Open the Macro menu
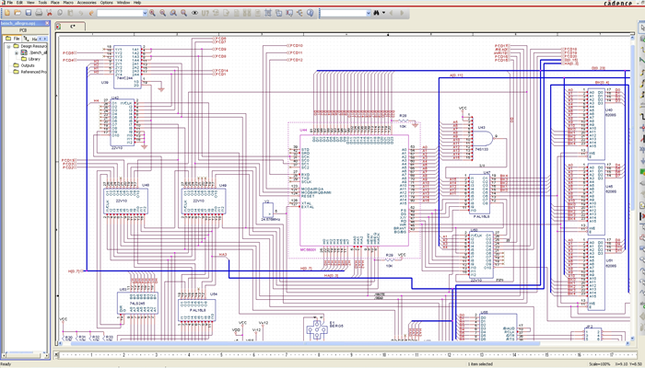This screenshot has width=645, height=368. pyautogui.click(x=68, y=3)
